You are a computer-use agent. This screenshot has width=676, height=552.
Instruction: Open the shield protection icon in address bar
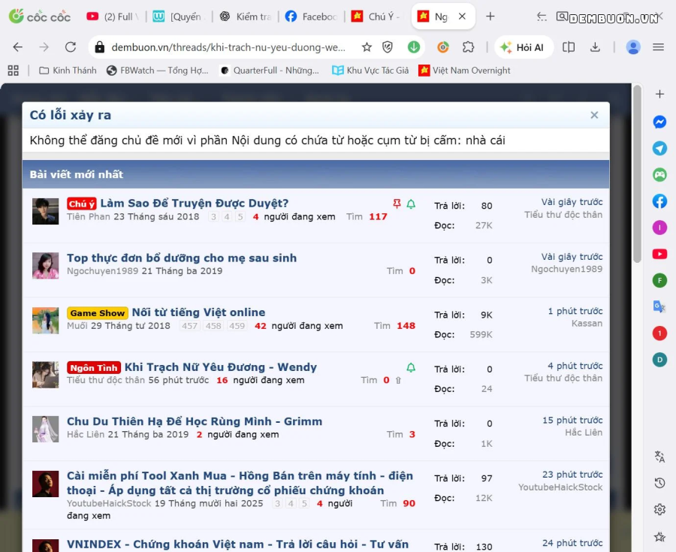388,47
